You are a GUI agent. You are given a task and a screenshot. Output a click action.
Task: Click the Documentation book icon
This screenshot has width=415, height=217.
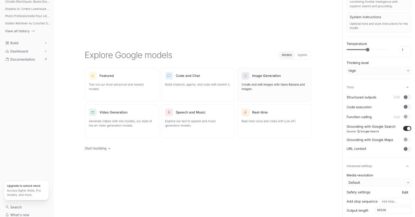[x=7, y=59]
